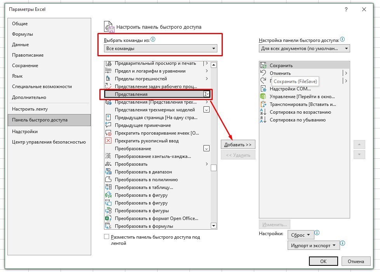The height and width of the screenshot is (272, 380).
Task: Click the Изменить... button
Action: click(x=274, y=225)
